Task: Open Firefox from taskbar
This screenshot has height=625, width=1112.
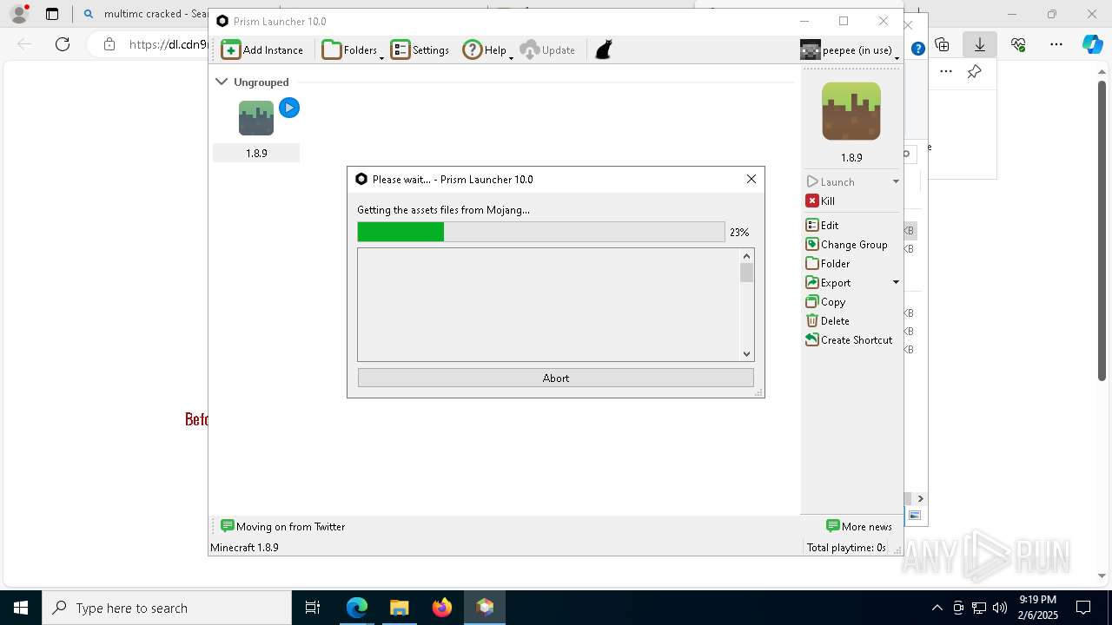Action: click(x=442, y=608)
